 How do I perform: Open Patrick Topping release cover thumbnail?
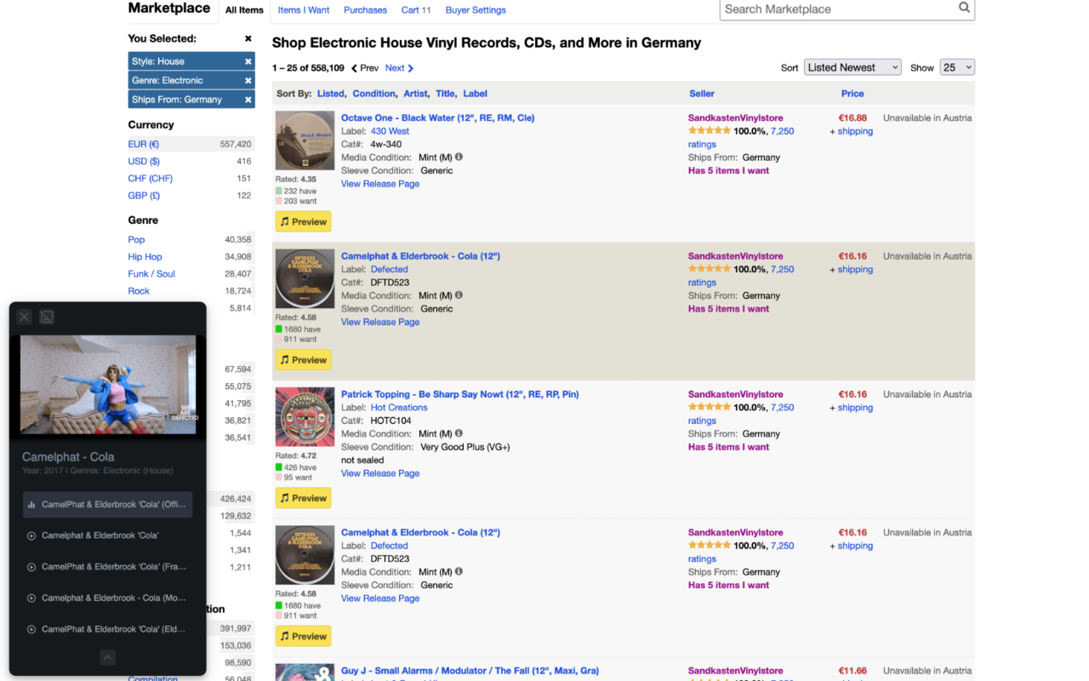click(x=305, y=417)
